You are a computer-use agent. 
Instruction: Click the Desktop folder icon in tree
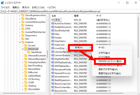tap(26, 86)
